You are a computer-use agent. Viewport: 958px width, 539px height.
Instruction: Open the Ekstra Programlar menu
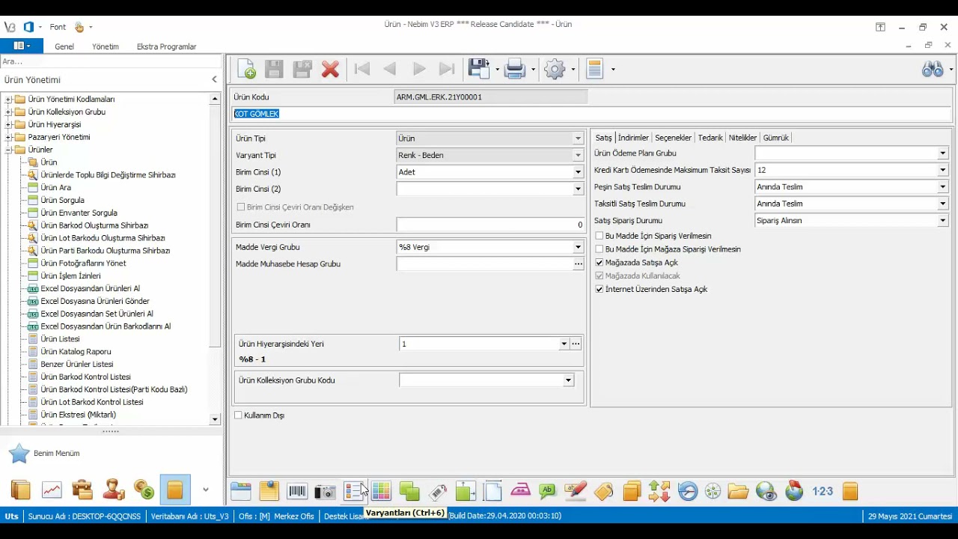coord(166,46)
